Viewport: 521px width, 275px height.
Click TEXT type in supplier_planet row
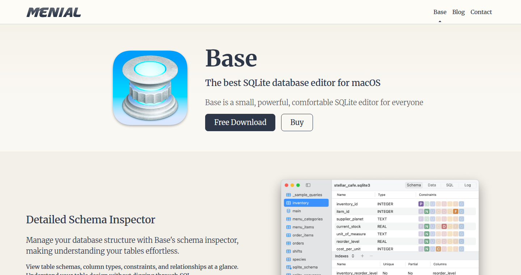click(382, 219)
